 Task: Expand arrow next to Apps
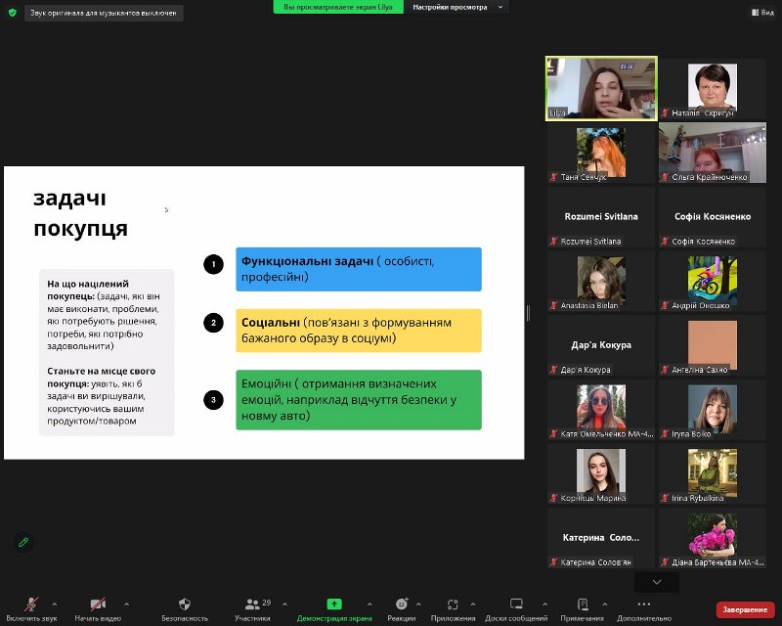473,604
